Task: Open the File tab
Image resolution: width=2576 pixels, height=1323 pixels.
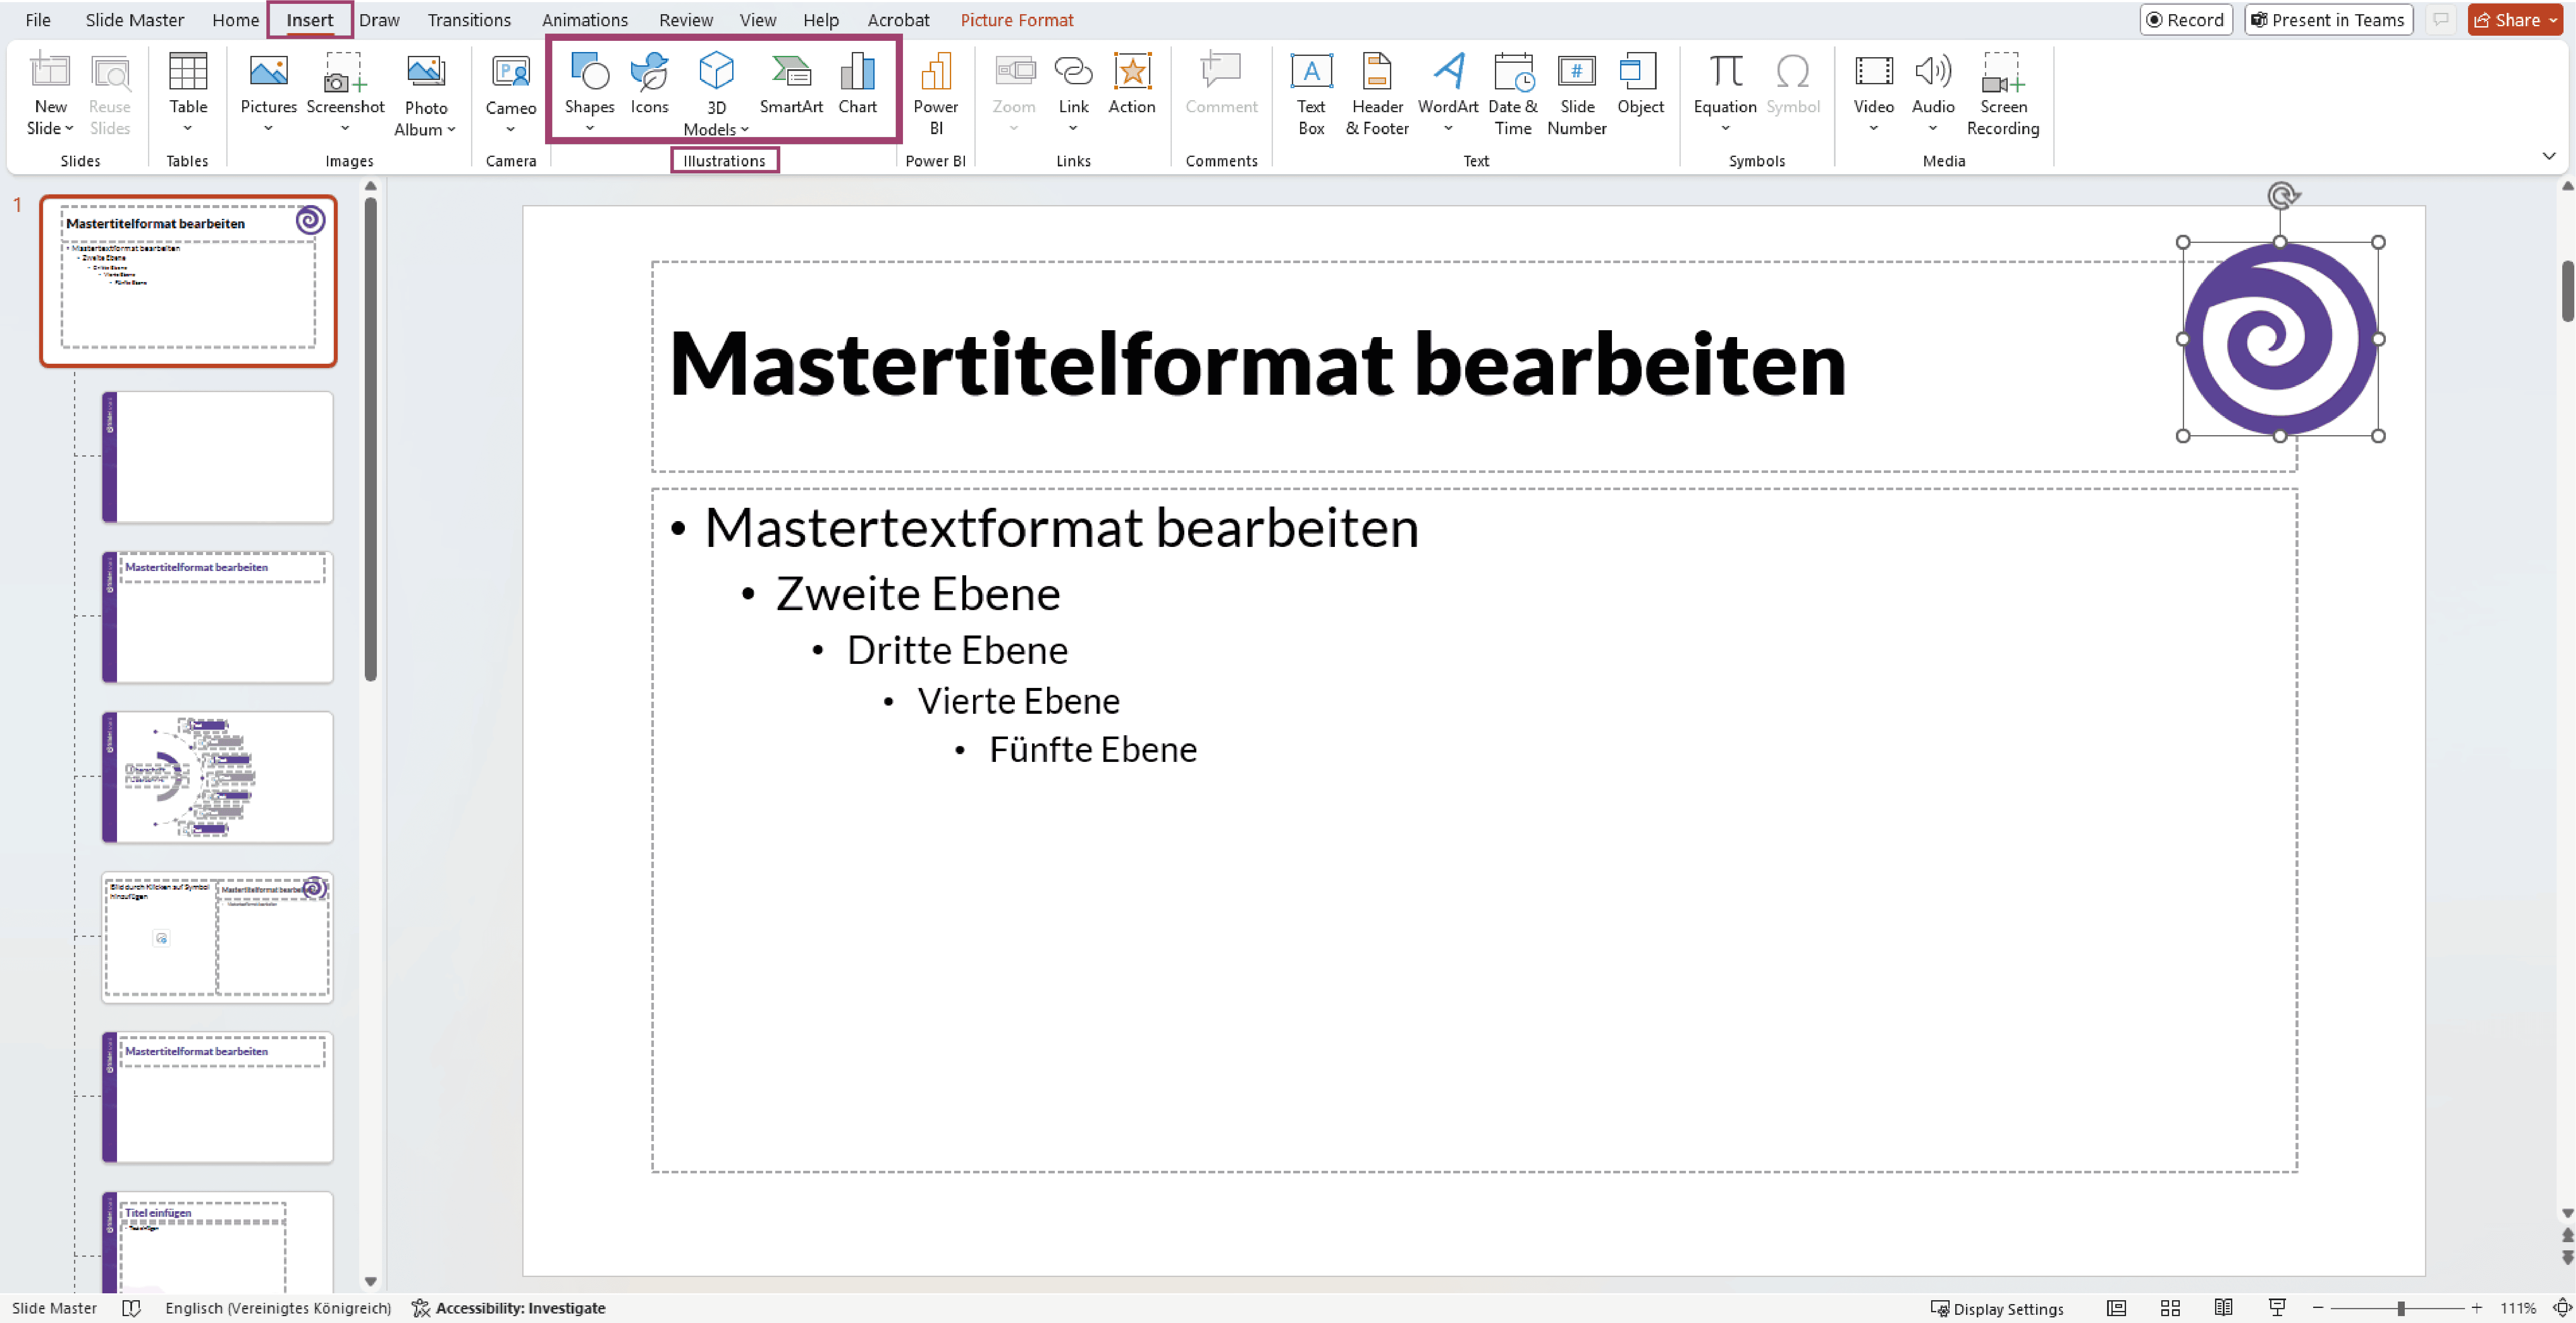Action: (x=38, y=20)
